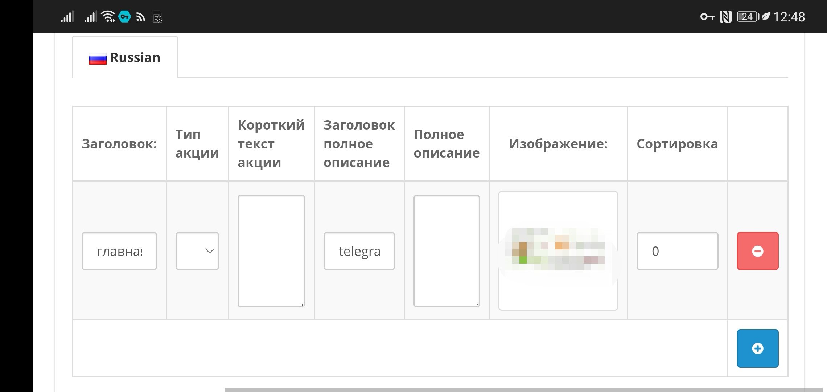Tap the VPN key icon in status bar
The width and height of the screenshot is (827, 392).
click(707, 17)
